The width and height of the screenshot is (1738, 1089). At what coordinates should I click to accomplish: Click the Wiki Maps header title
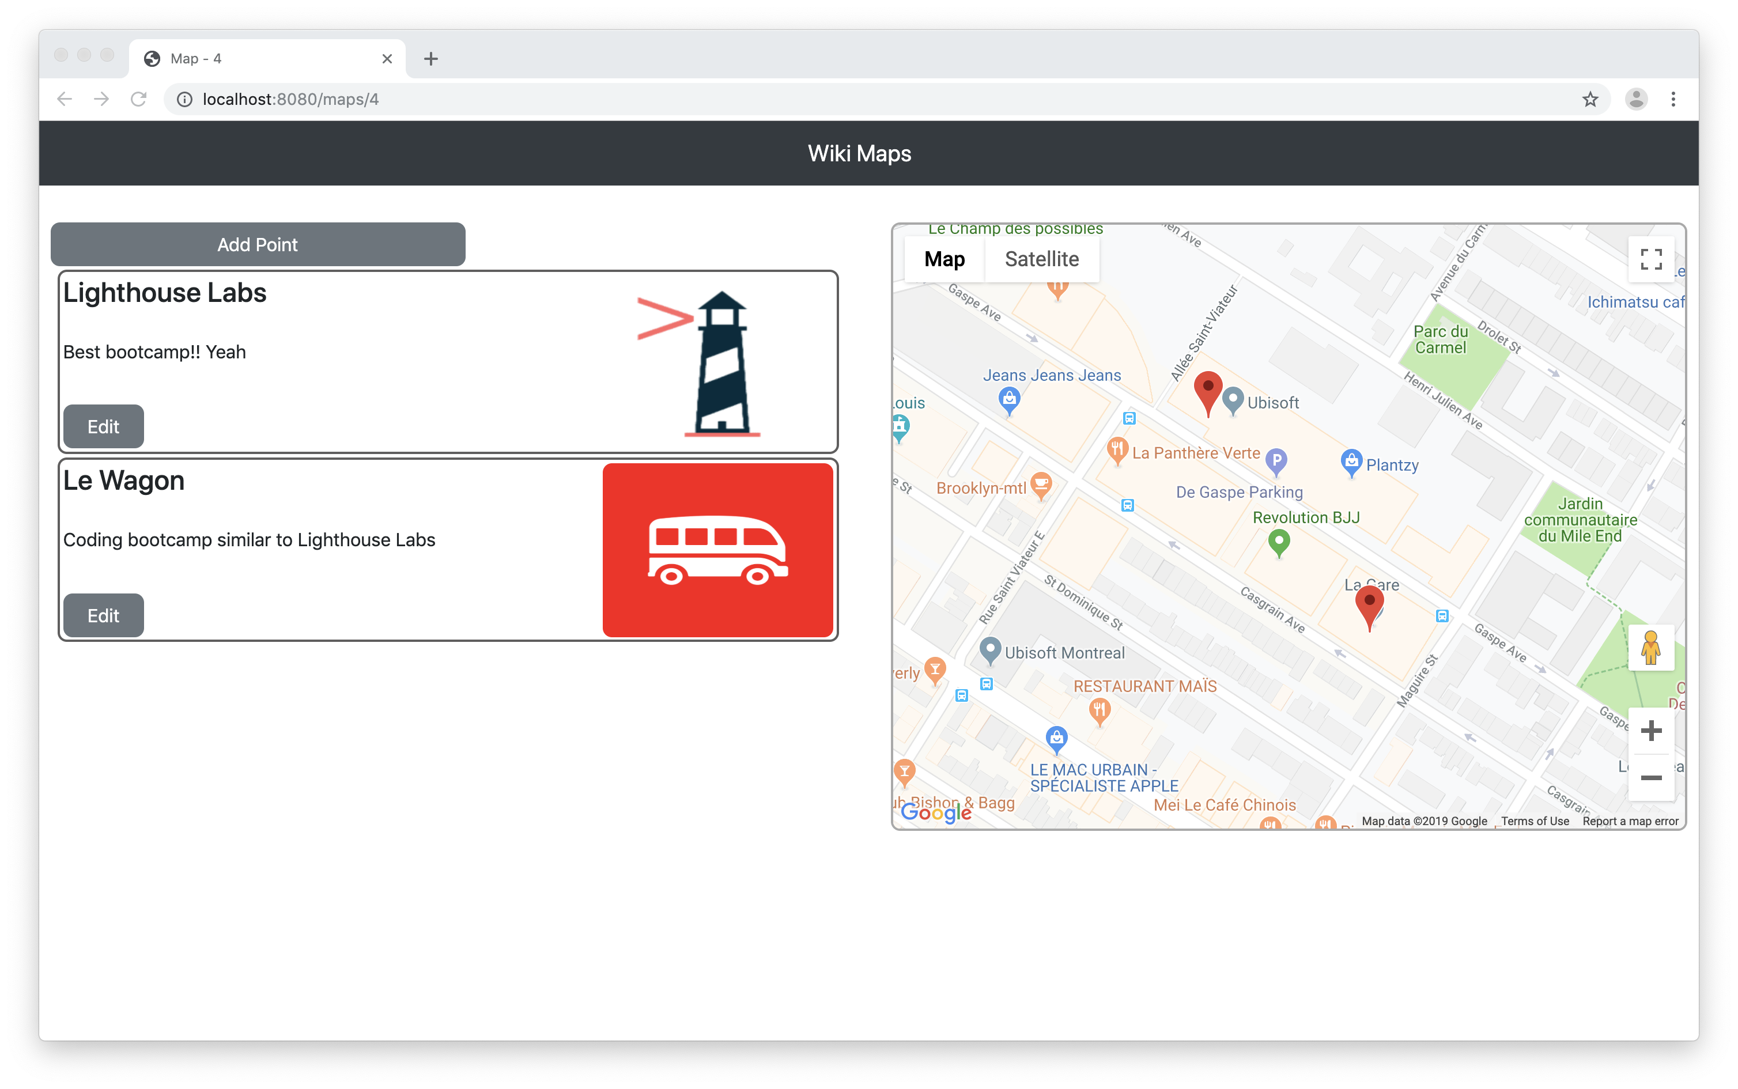click(859, 153)
